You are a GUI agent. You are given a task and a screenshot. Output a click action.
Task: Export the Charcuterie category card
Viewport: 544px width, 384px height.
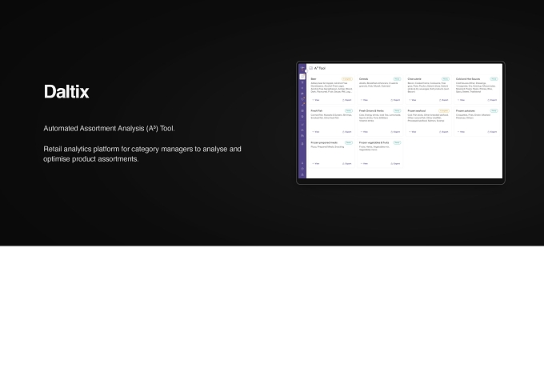click(444, 100)
